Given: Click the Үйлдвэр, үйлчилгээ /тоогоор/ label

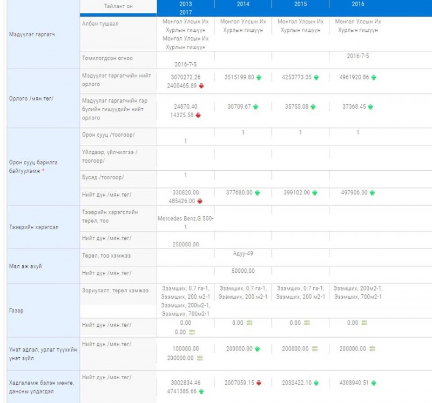Looking at the screenshot, I should pyautogui.click(x=110, y=156).
